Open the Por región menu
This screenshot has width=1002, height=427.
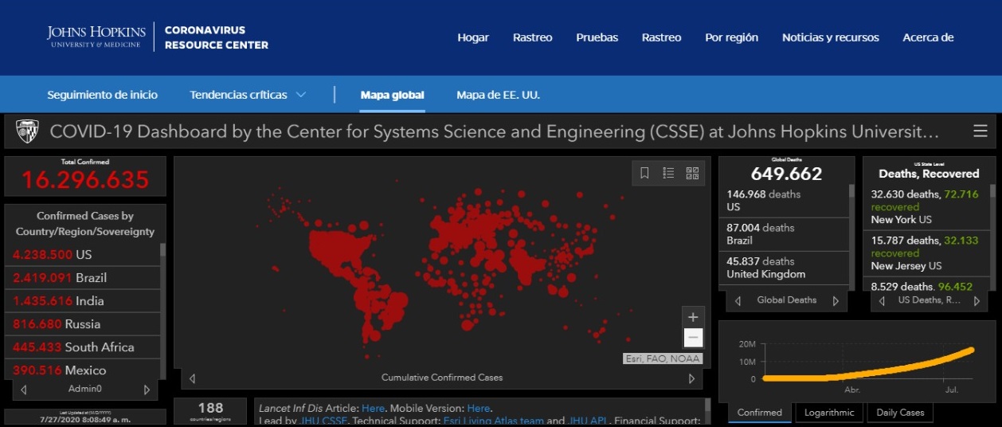click(x=732, y=37)
